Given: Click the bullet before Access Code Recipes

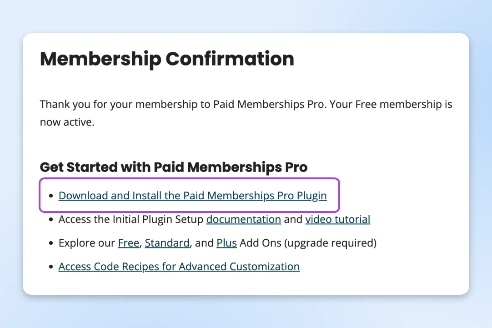Looking at the screenshot, I should 51,267.
